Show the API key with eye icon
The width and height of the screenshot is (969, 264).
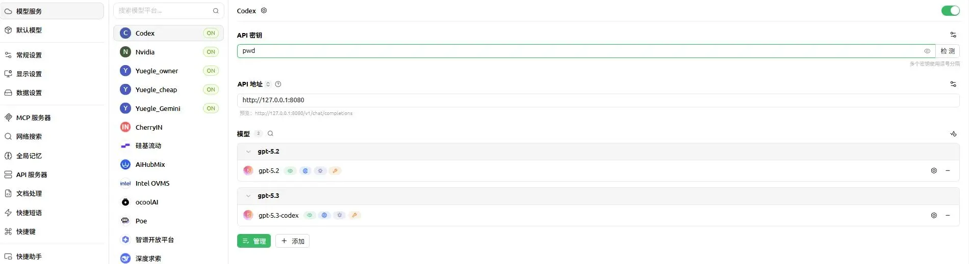point(927,51)
